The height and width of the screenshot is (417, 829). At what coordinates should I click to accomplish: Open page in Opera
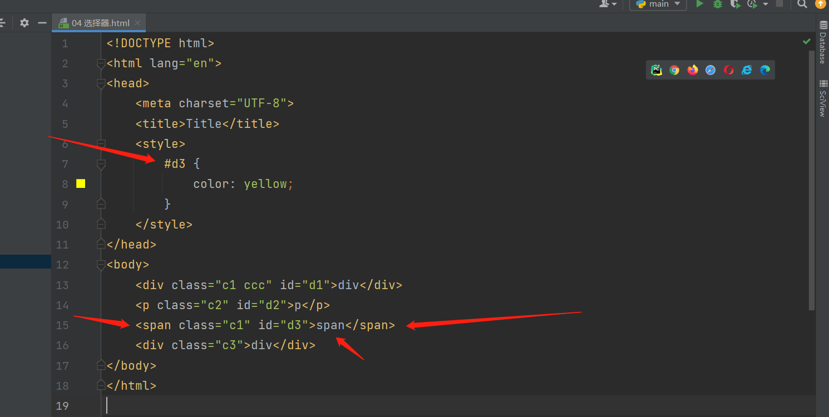pos(729,70)
